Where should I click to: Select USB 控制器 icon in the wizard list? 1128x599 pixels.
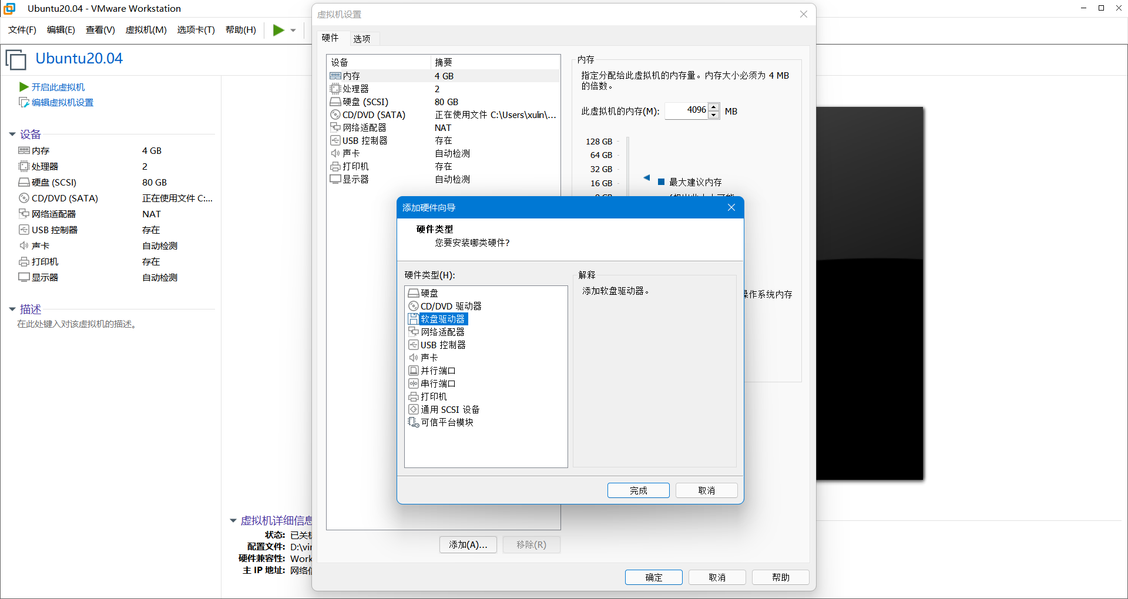[414, 345]
